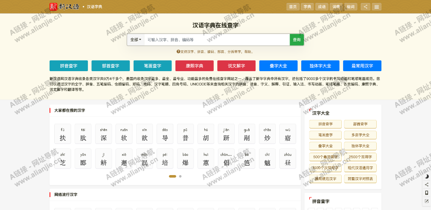Screen dimensions: 431x210
Task: Open mobile version phone icon
Action: tap(427, 193)
